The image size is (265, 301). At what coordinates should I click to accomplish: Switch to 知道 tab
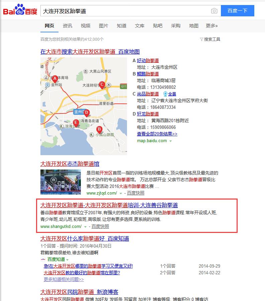[x=122, y=26]
